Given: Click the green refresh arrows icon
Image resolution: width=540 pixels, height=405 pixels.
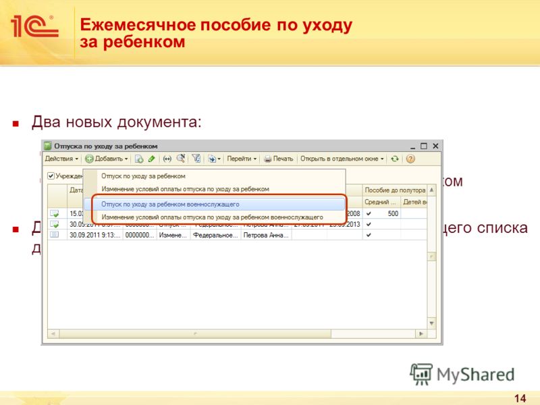Looking at the screenshot, I should pyautogui.click(x=395, y=159).
